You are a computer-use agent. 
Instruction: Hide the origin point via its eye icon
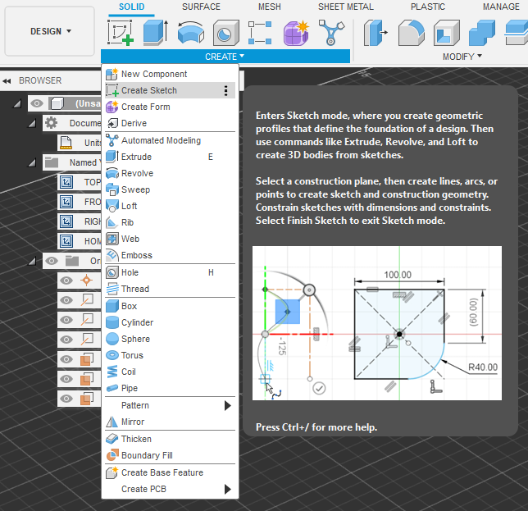pos(66,280)
